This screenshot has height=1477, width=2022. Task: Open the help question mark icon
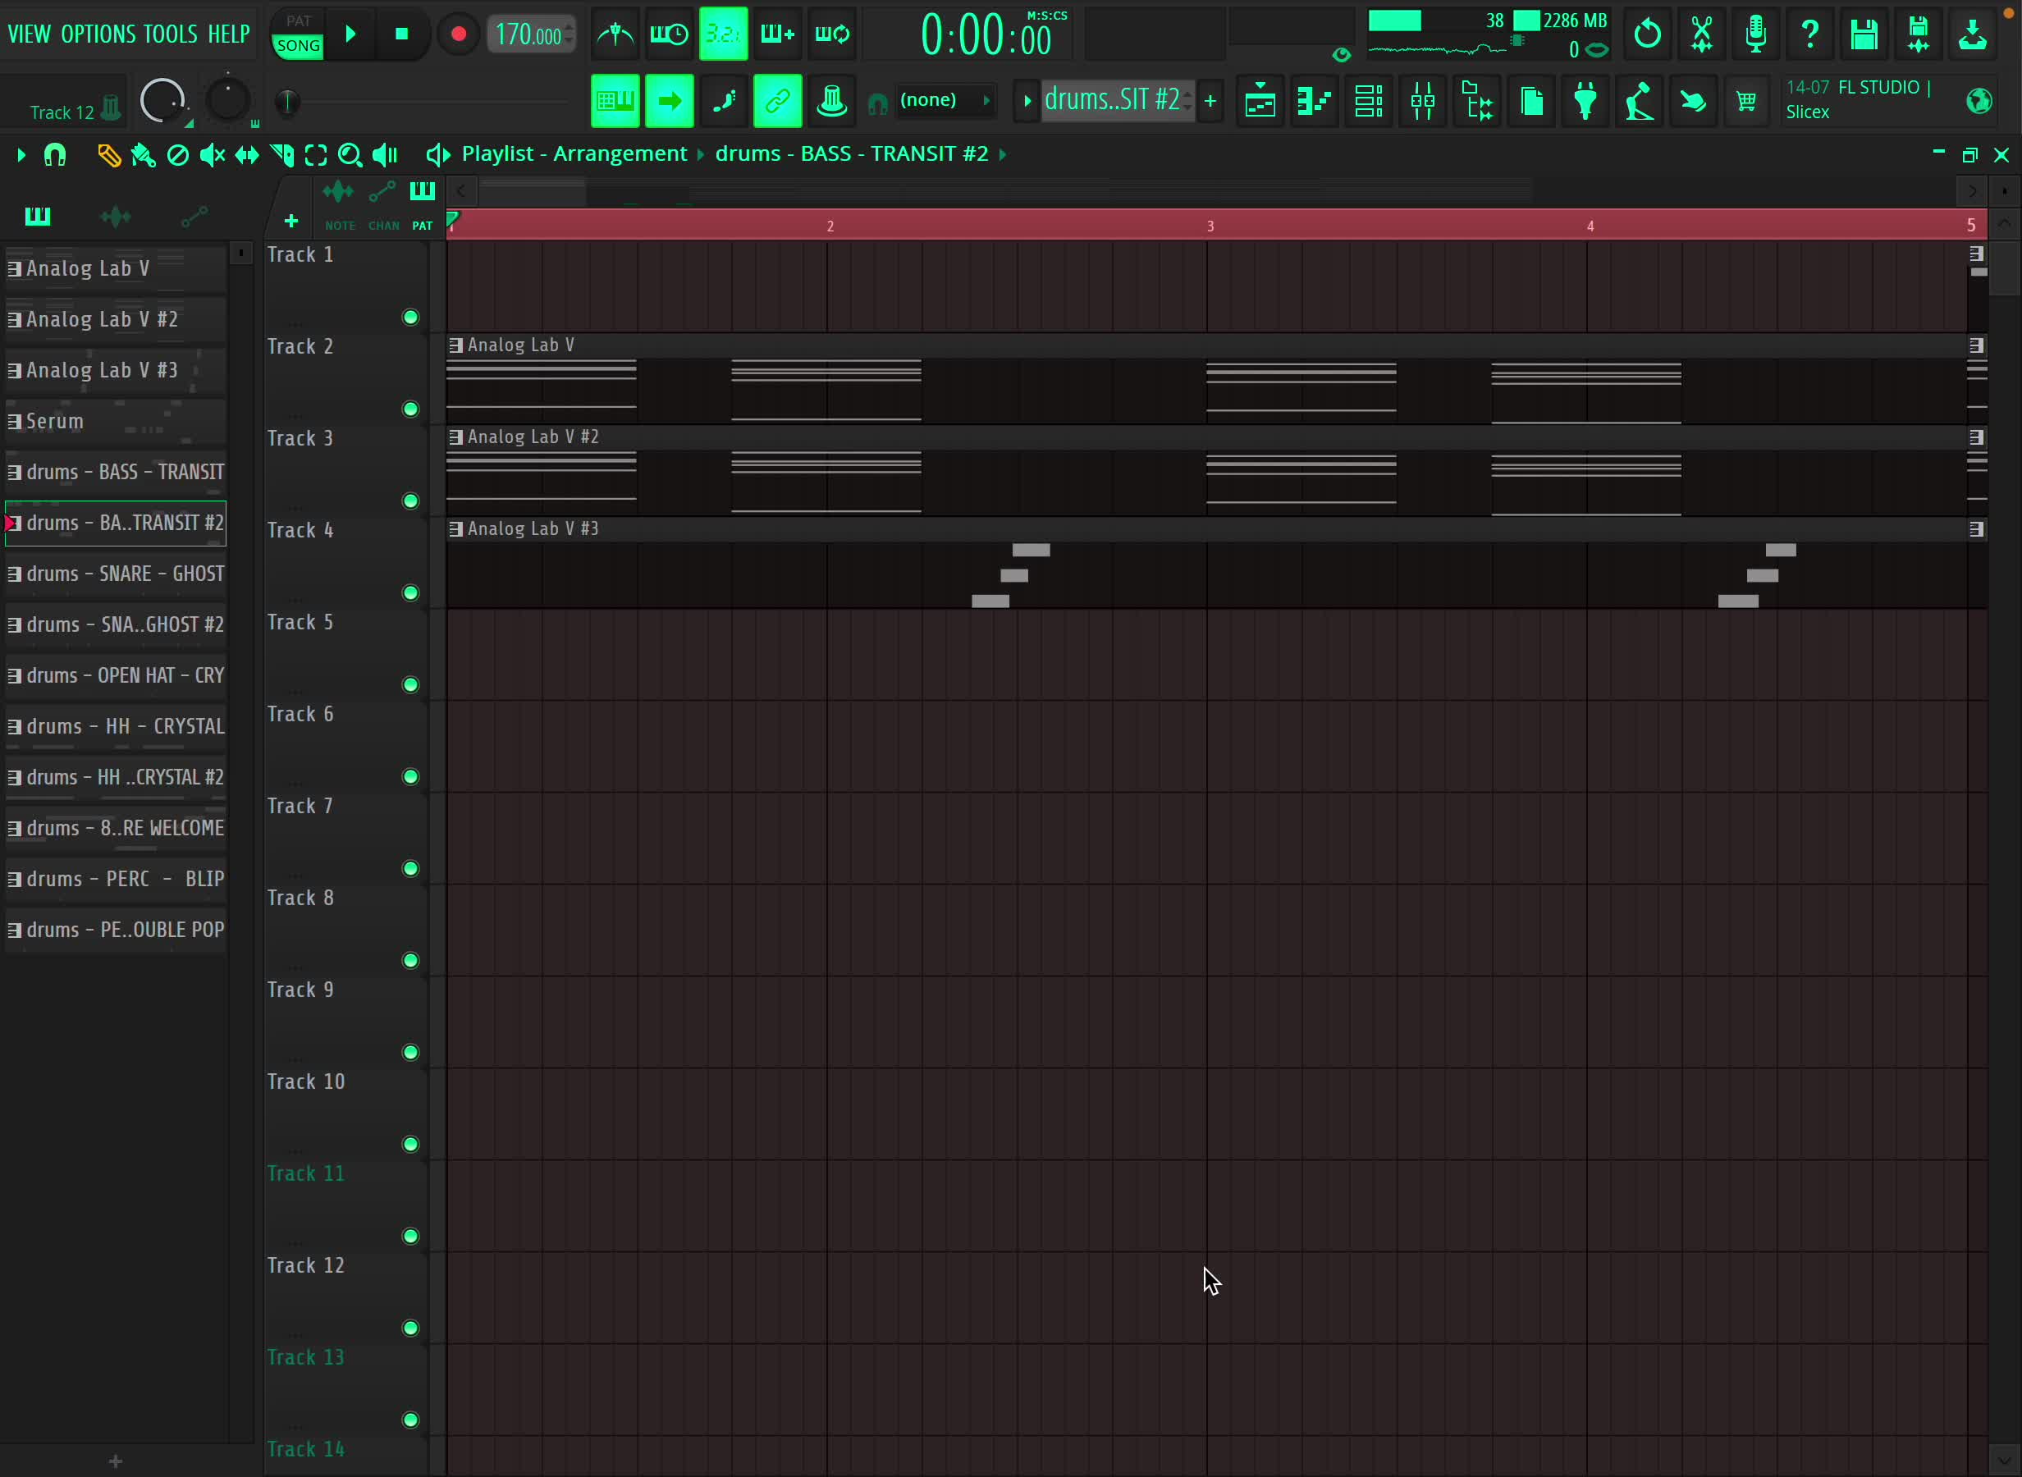point(1810,34)
